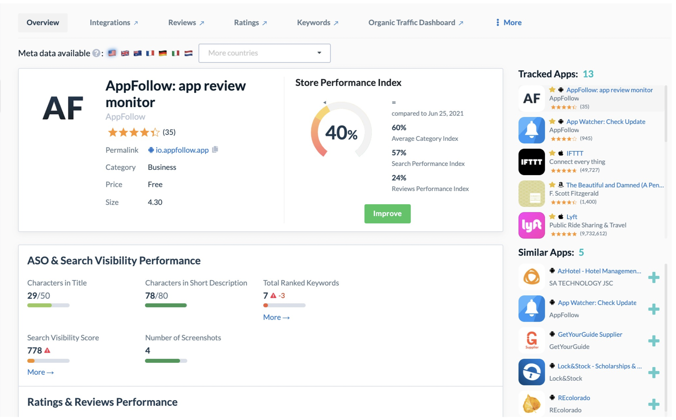Add REcolorado with the plus icon
Viewport: 676px width, 420px height.
click(653, 404)
